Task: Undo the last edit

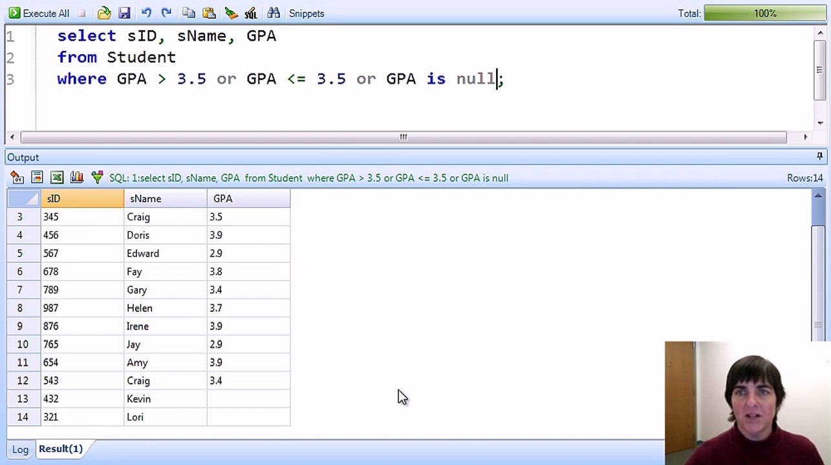Action: pos(146,13)
